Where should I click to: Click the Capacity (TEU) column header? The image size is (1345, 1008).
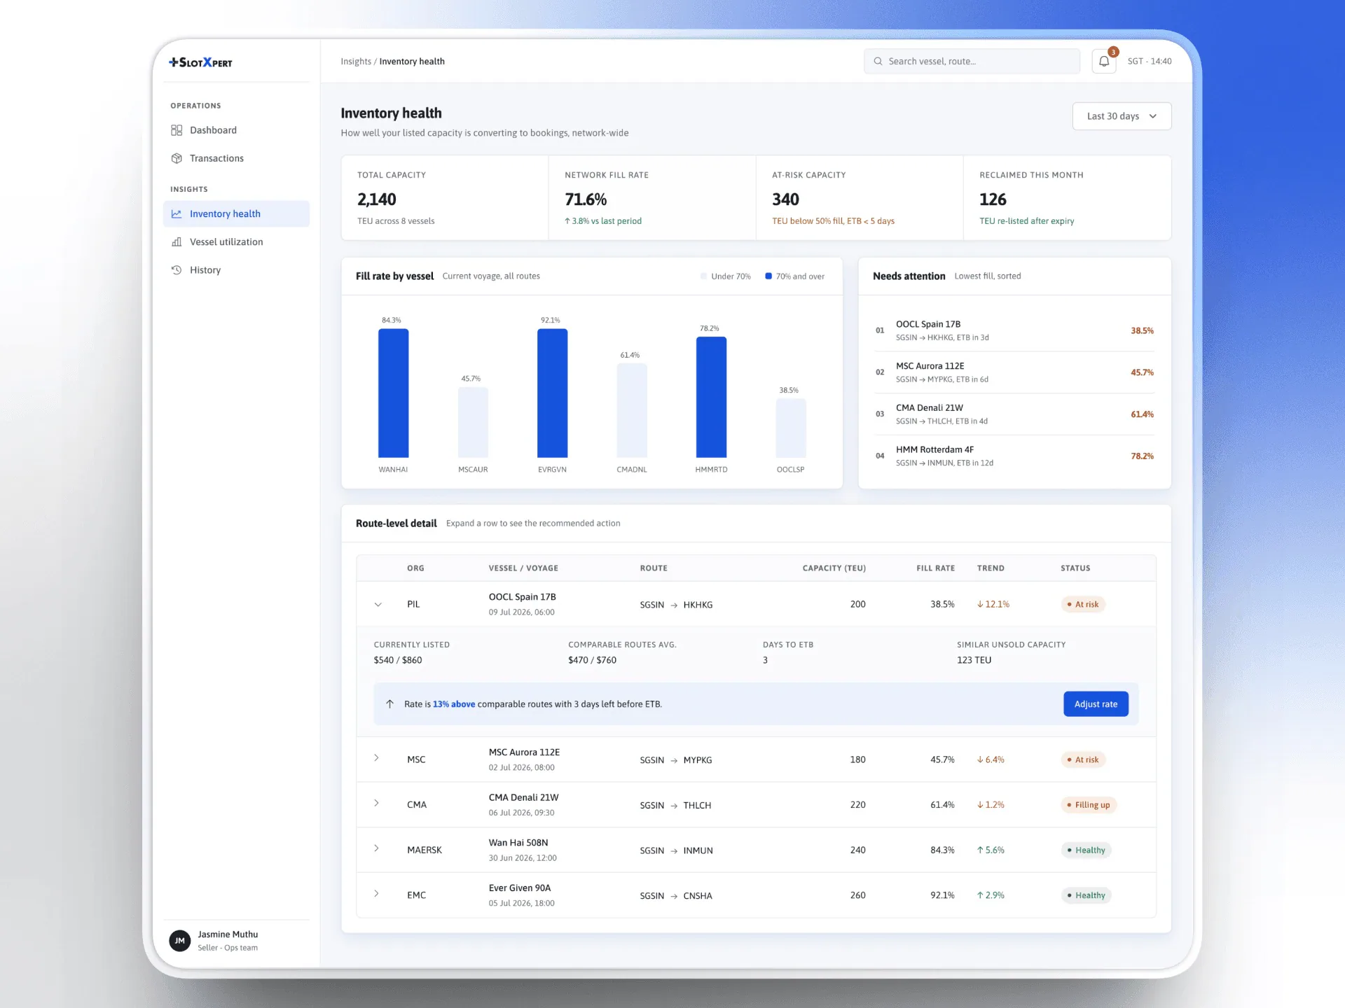click(x=834, y=568)
